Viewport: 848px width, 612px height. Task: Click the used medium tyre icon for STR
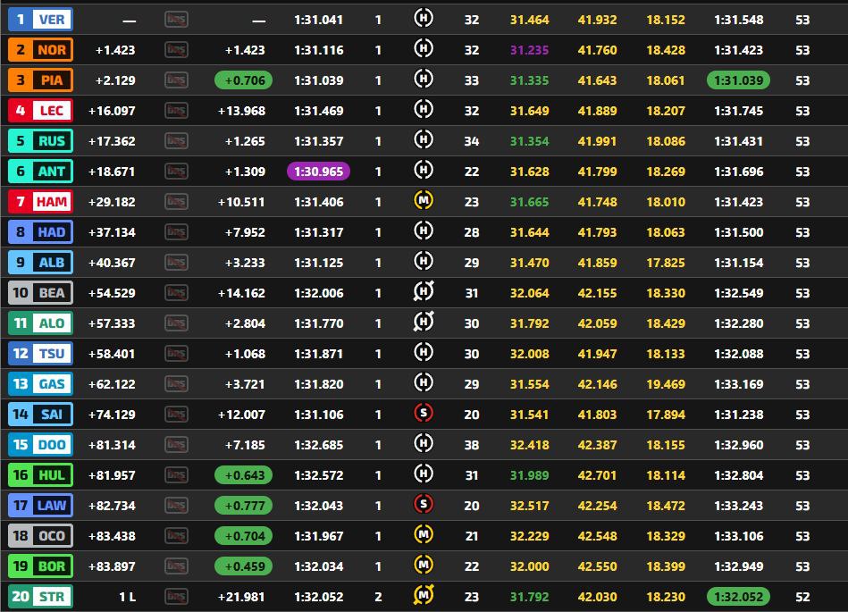click(x=424, y=595)
